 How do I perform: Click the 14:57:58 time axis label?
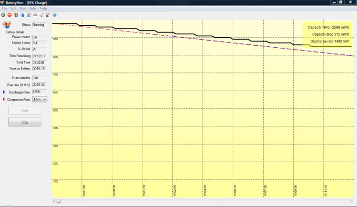coord(84,191)
